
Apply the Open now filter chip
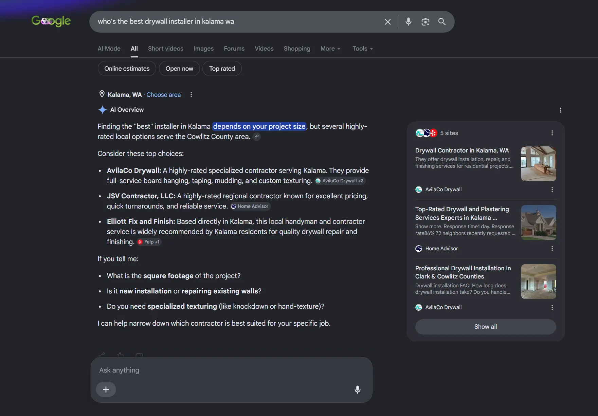pos(179,69)
